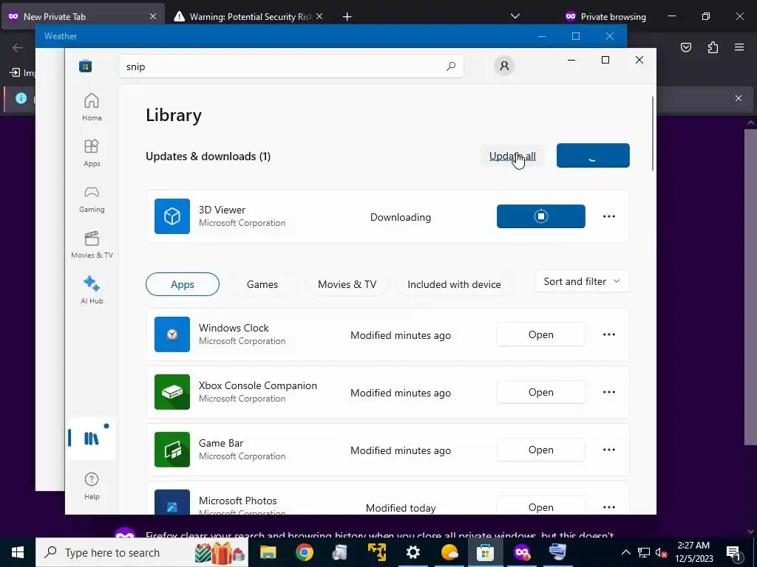Open more options for Windows Clock
The width and height of the screenshot is (757, 567).
tap(609, 334)
